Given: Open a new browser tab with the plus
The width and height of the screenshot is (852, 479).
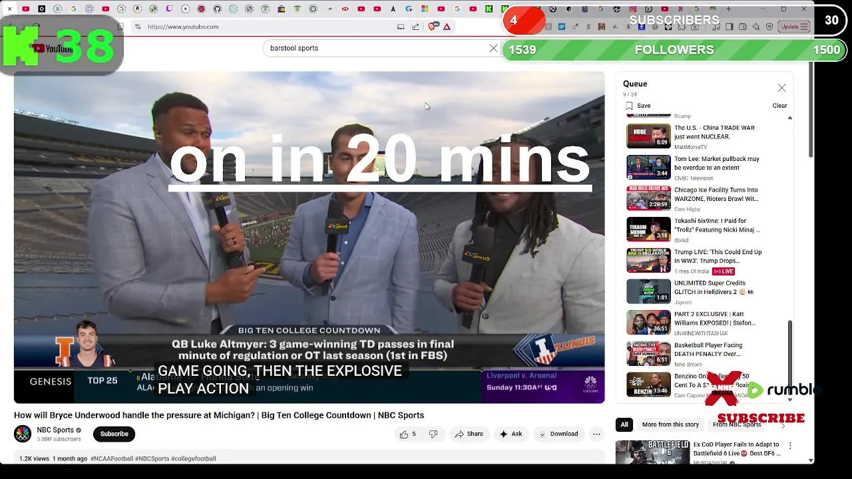Looking at the screenshot, I should [x=728, y=9].
